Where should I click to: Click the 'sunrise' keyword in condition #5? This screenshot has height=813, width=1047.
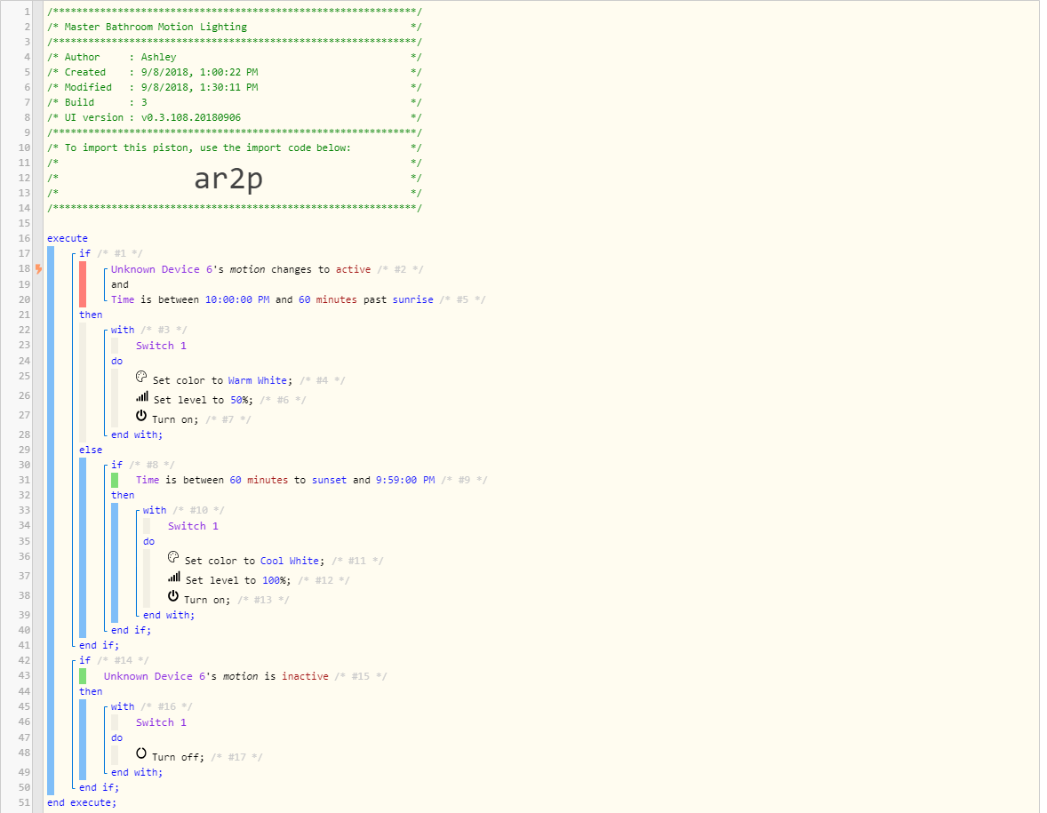pos(412,299)
